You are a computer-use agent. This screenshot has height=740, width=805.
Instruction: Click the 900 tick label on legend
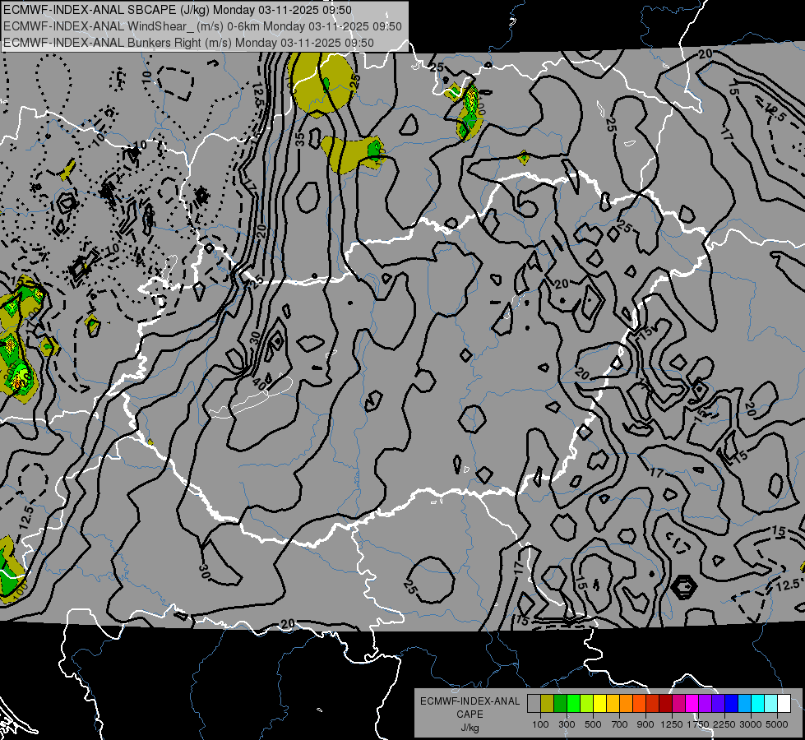pyautogui.click(x=645, y=724)
